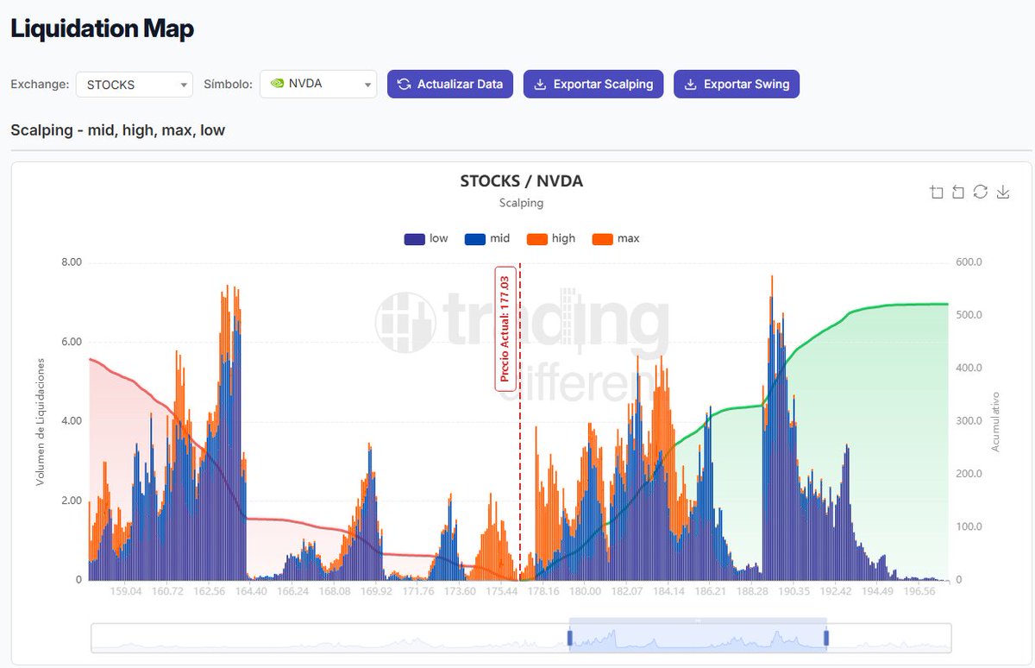Click right y-axis value 300.0
This screenshot has width=1035, height=668.
[968, 421]
